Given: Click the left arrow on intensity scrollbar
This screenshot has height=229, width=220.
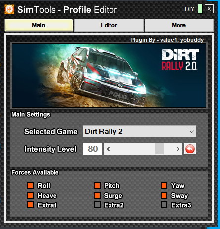Looking at the screenshot, I should [108, 149].
